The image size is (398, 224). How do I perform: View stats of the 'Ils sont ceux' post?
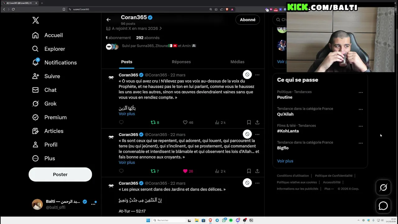[x=220, y=171]
